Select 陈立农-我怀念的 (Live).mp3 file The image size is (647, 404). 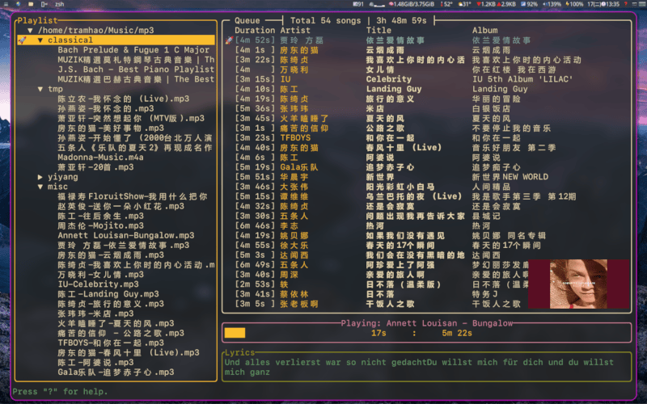click(124, 99)
